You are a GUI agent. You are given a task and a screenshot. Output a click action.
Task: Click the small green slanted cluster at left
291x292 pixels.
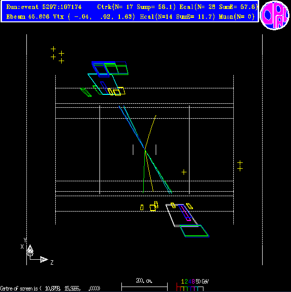click(86, 92)
